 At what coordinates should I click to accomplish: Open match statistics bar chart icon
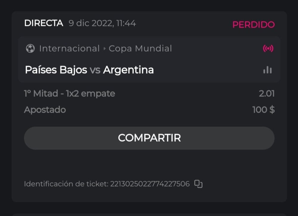click(x=267, y=70)
